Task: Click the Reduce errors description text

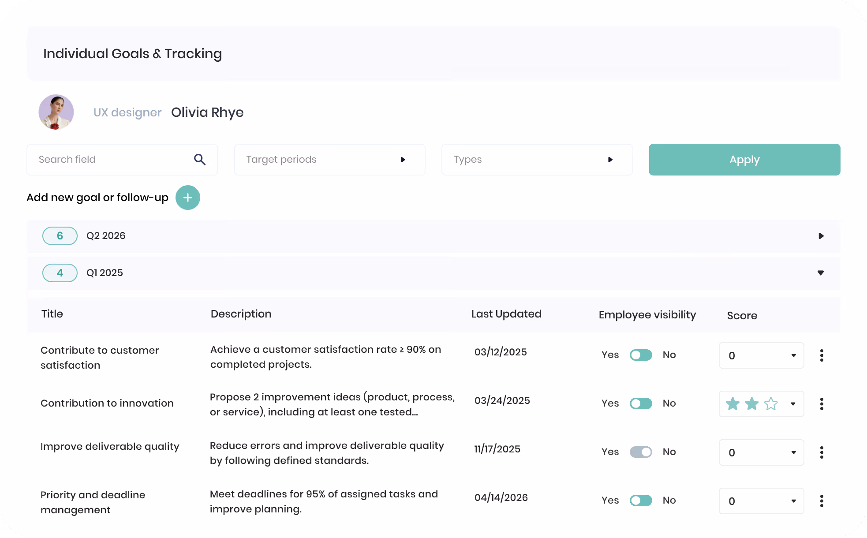Action: coord(327,453)
